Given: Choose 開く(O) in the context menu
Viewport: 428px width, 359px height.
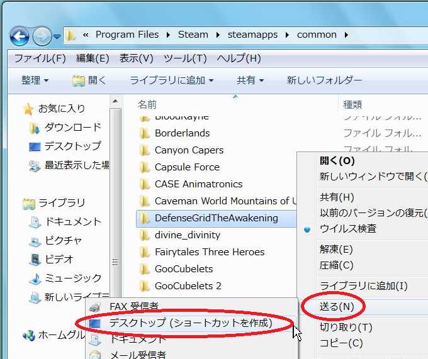Looking at the screenshot, I should [337, 160].
